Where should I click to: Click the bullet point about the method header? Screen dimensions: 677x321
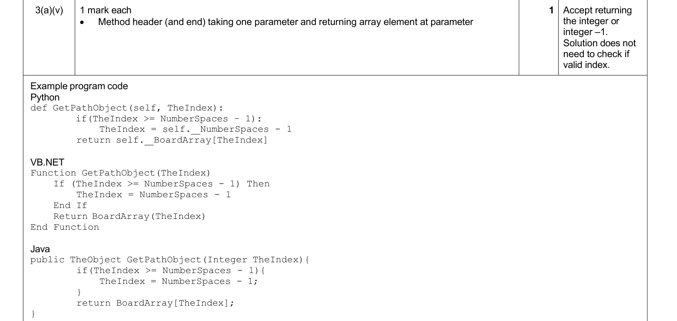(276, 22)
